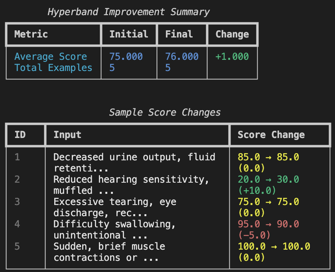Viewport: 335px width, 272px height.
Task: Click the green (+10.0) delta
Action: pyautogui.click(x=257, y=191)
